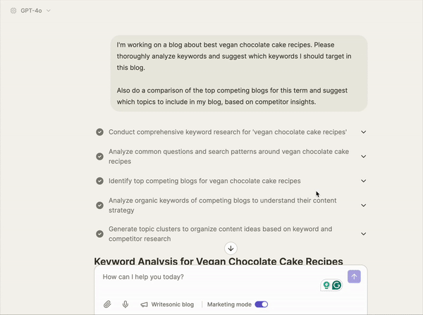Select the Writesonic blog button
The width and height of the screenshot is (423, 315).
[x=167, y=304]
